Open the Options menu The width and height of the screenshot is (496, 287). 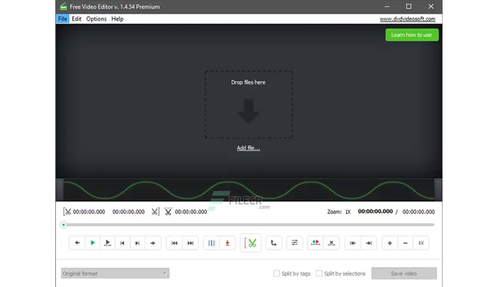(96, 19)
